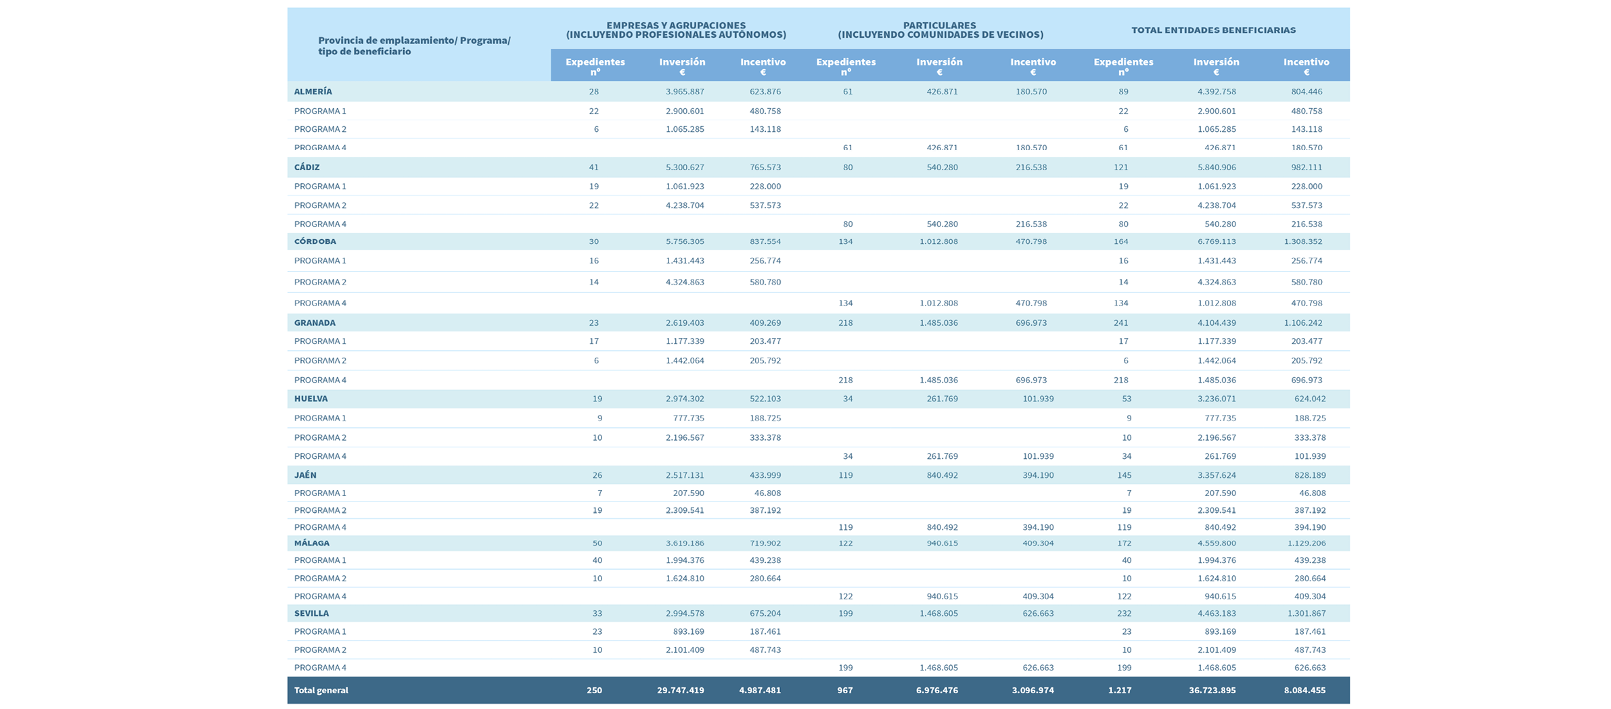Click the Provincia de emplazamiento header cell
This screenshot has height=709, width=1611.
coord(414,45)
